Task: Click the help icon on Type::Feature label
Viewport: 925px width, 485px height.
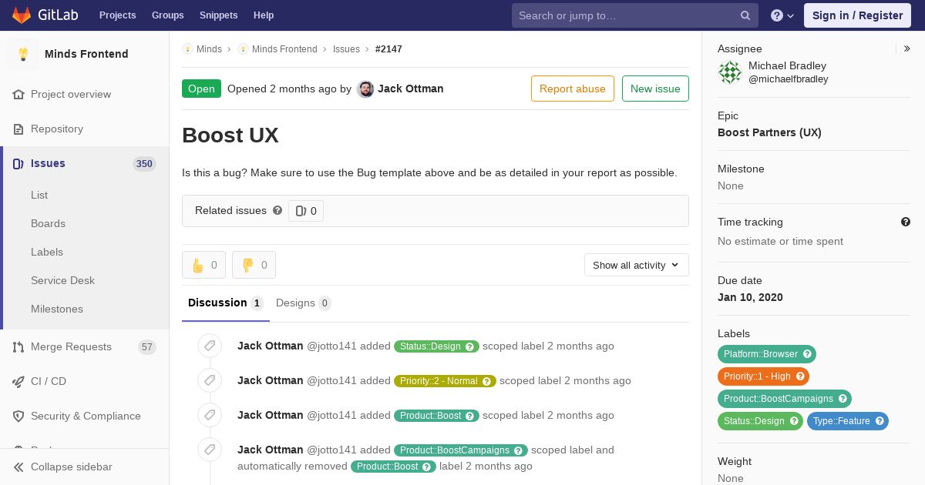Action: point(880,421)
